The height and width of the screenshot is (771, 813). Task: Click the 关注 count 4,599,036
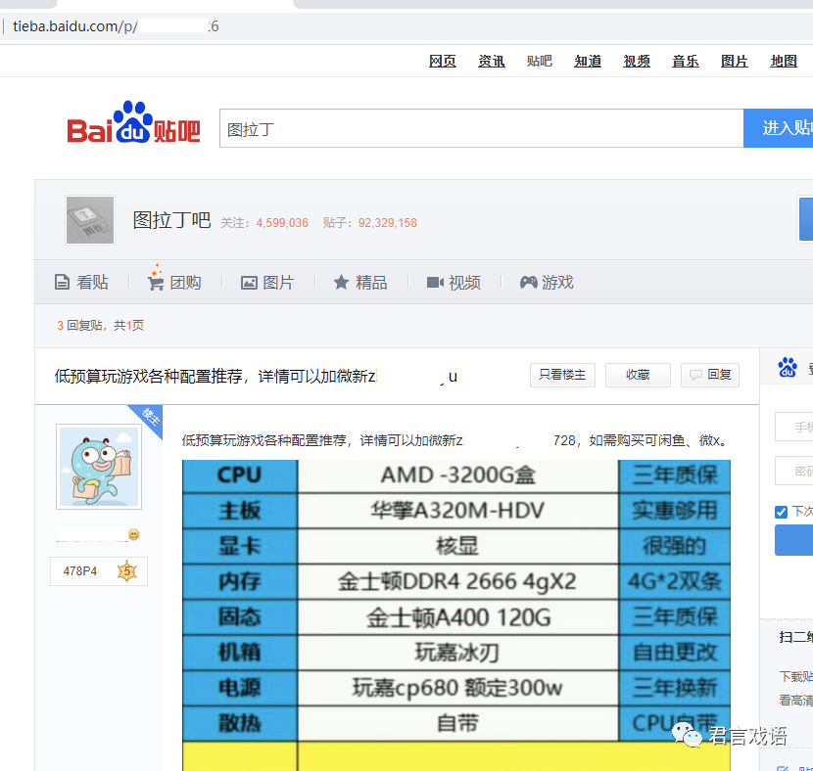click(281, 223)
